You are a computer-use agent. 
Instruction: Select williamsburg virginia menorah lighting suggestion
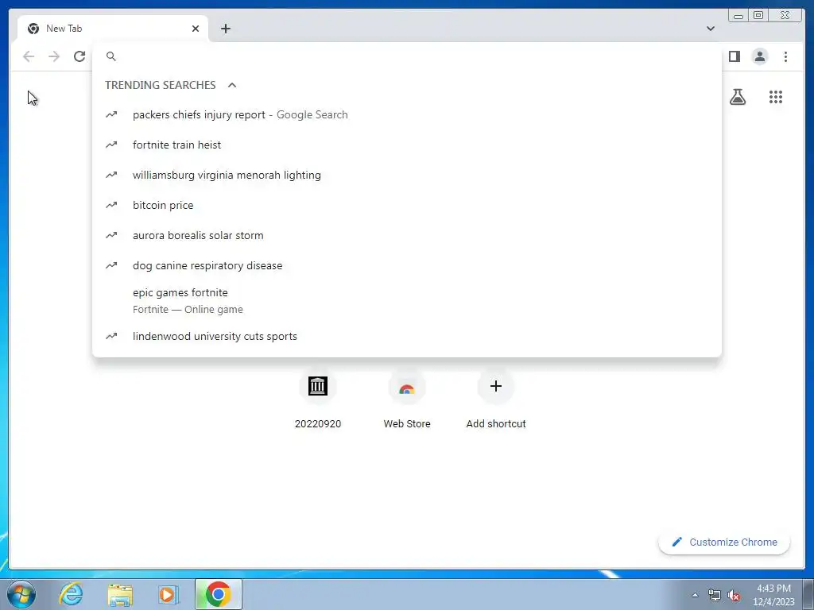point(406,175)
